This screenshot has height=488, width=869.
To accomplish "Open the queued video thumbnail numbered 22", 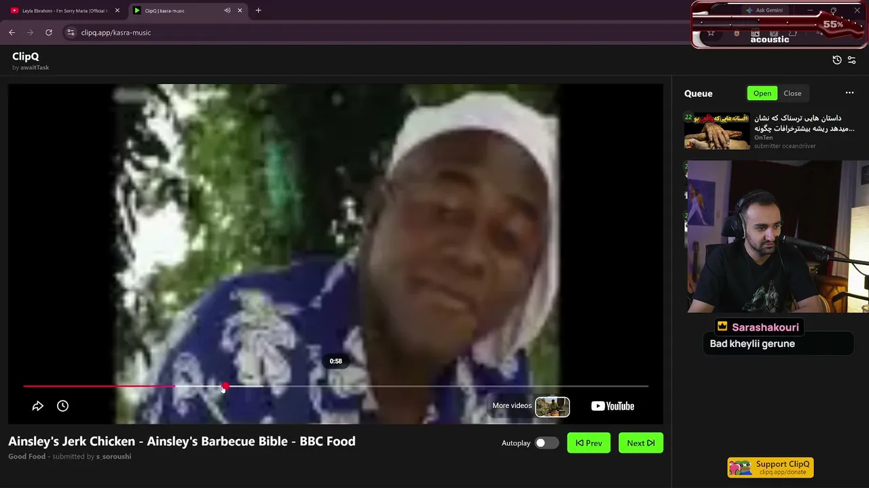I will tap(717, 131).
